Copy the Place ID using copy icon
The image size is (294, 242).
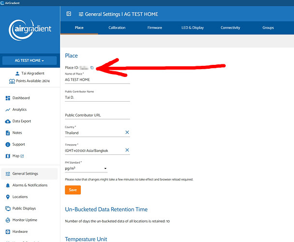click(92, 68)
